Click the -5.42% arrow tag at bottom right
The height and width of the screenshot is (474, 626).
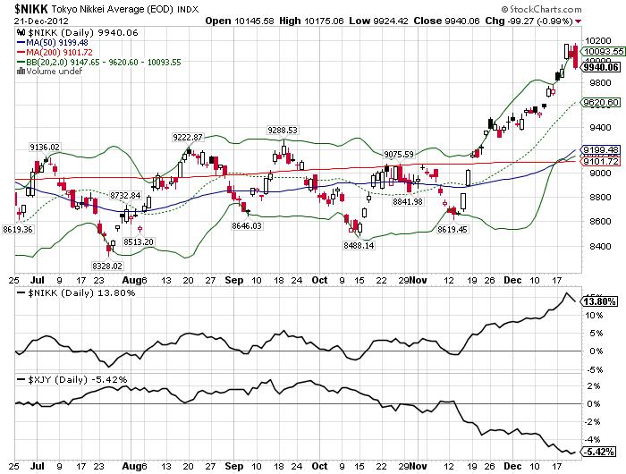(597, 452)
